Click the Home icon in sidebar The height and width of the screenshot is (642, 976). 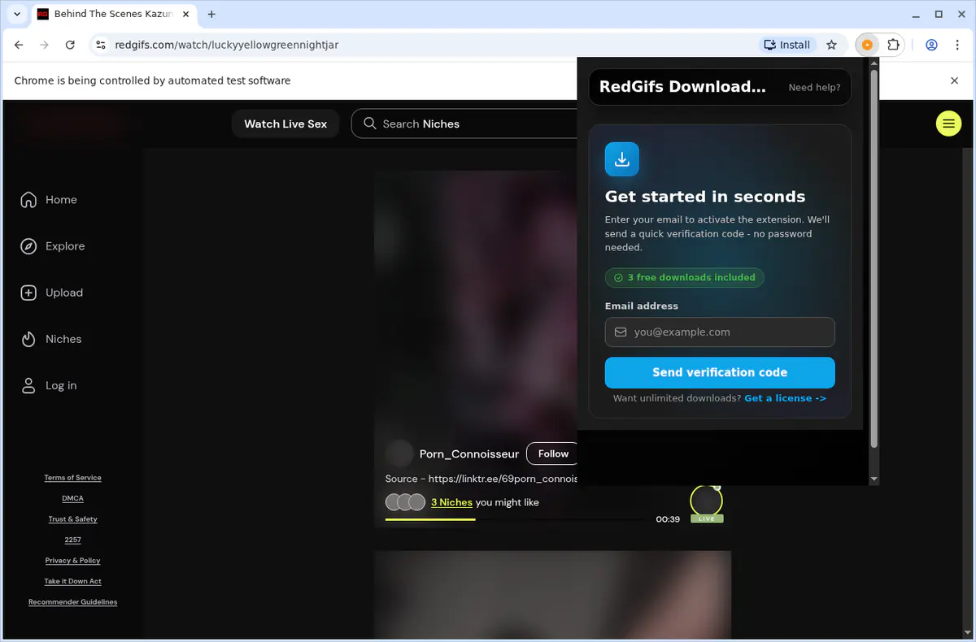pyautogui.click(x=28, y=200)
